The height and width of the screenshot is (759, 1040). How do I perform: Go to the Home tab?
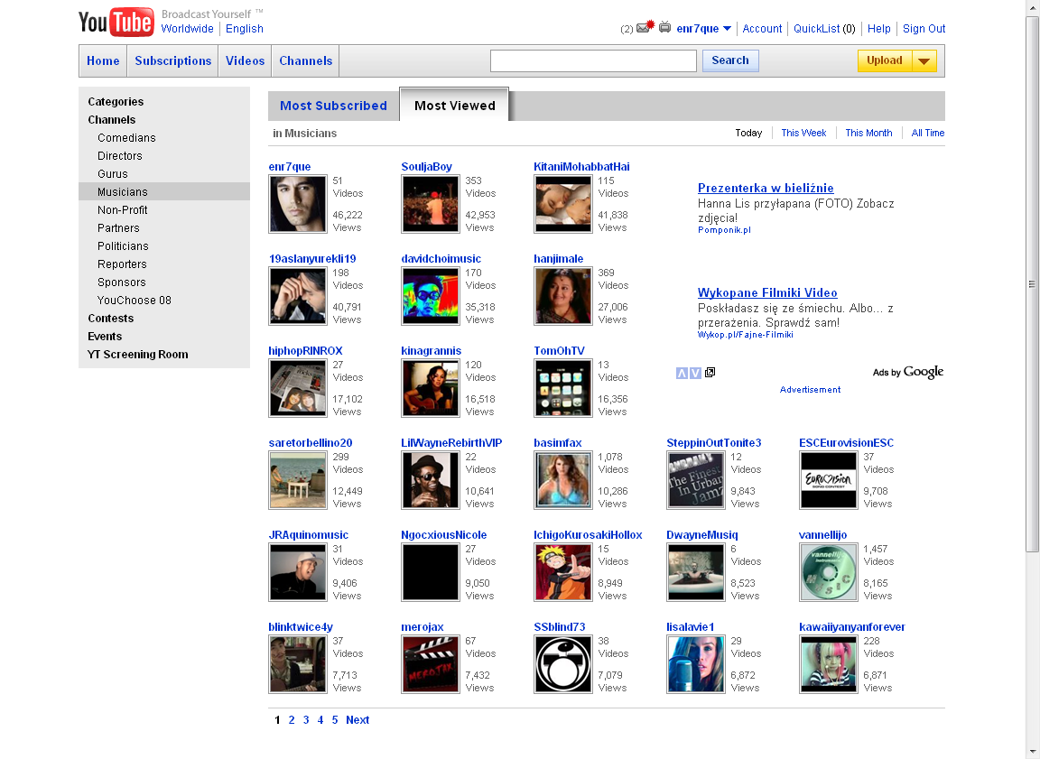click(x=103, y=61)
